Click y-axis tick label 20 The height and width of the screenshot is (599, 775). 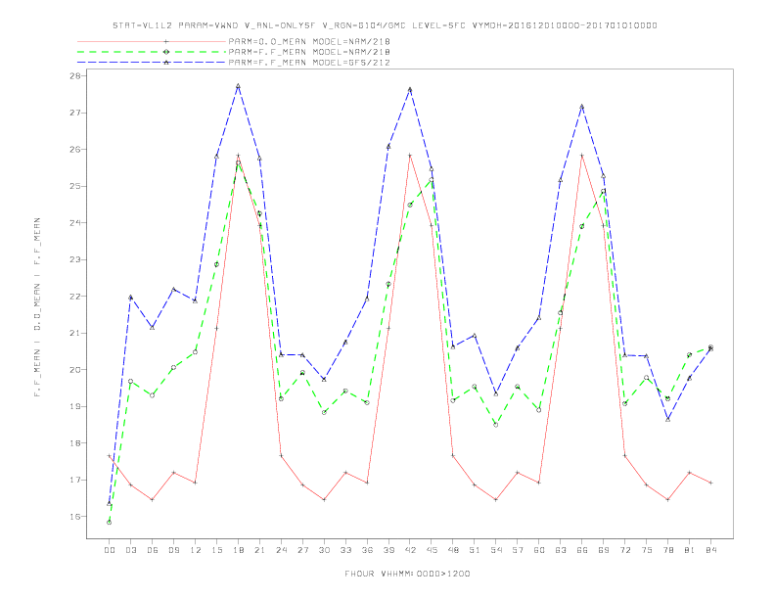coord(74,370)
